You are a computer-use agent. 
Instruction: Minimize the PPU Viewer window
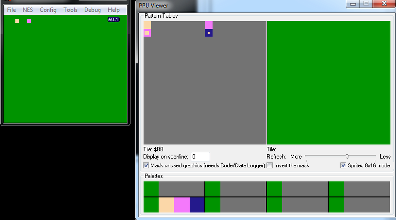pyautogui.click(x=353, y=4)
